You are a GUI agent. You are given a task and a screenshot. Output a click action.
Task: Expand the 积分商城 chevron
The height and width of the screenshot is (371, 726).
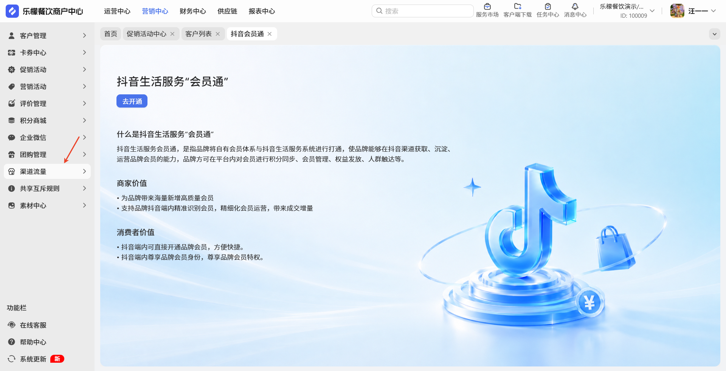(x=84, y=120)
